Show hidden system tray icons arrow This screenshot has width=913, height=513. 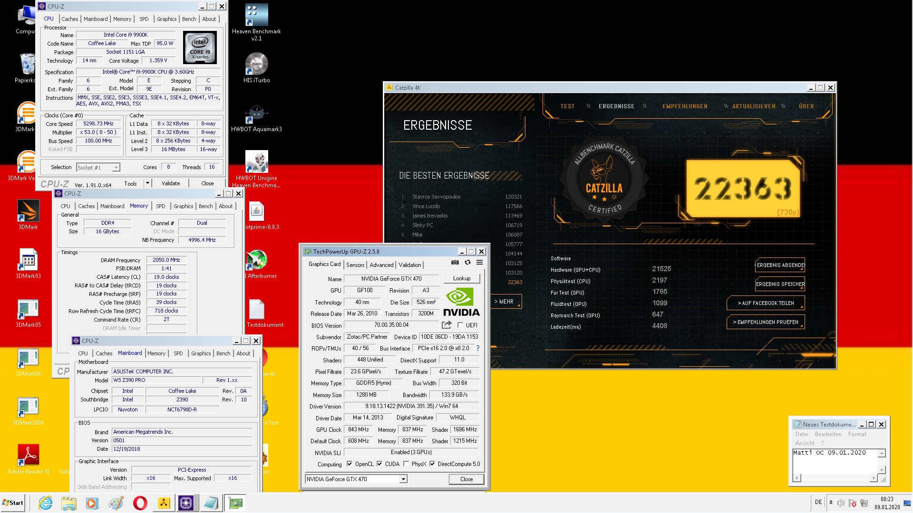click(x=831, y=503)
